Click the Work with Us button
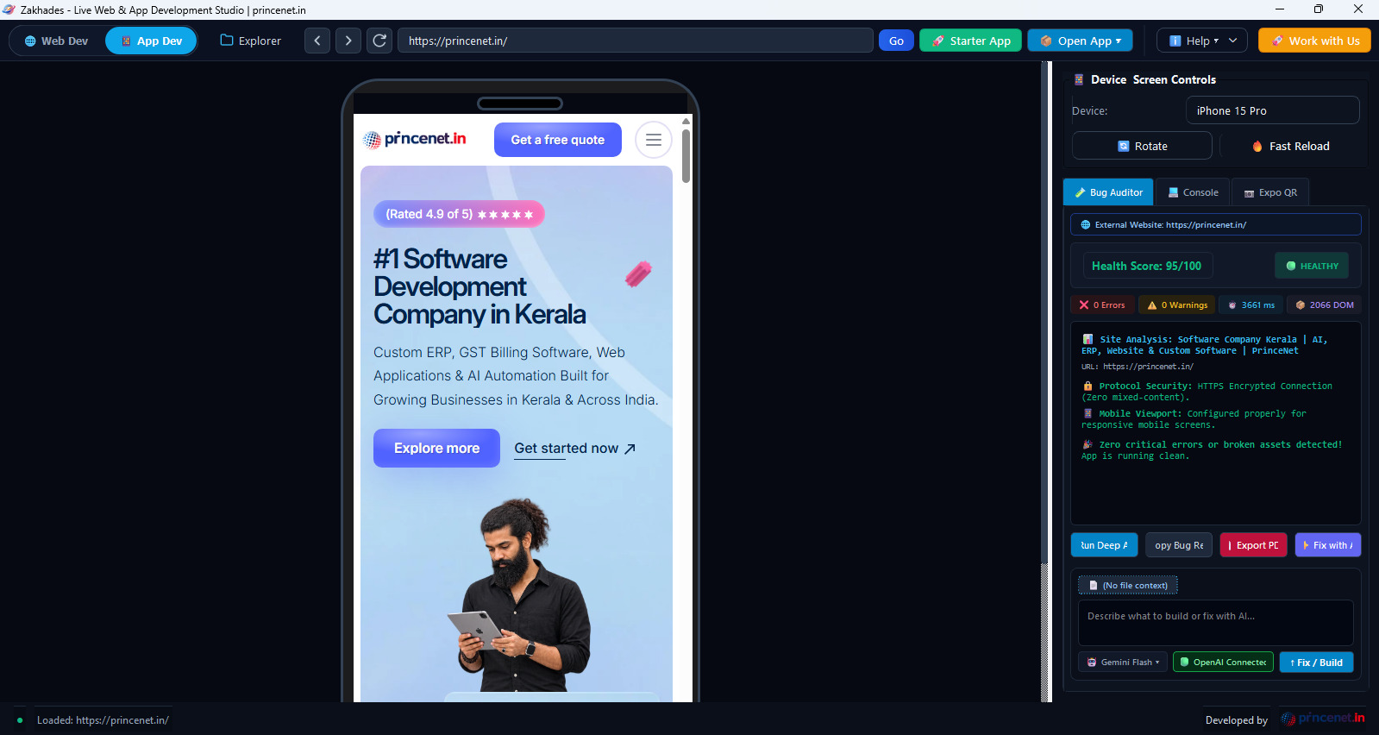The image size is (1379, 735). coord(1314,41)
